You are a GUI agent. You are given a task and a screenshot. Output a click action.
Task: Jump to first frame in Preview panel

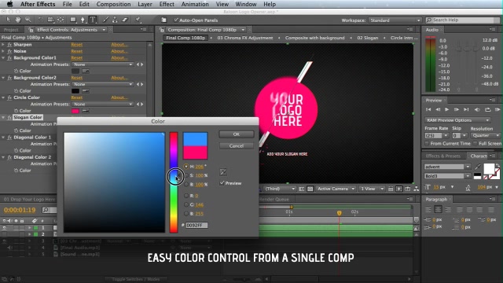tap(428, 109)
